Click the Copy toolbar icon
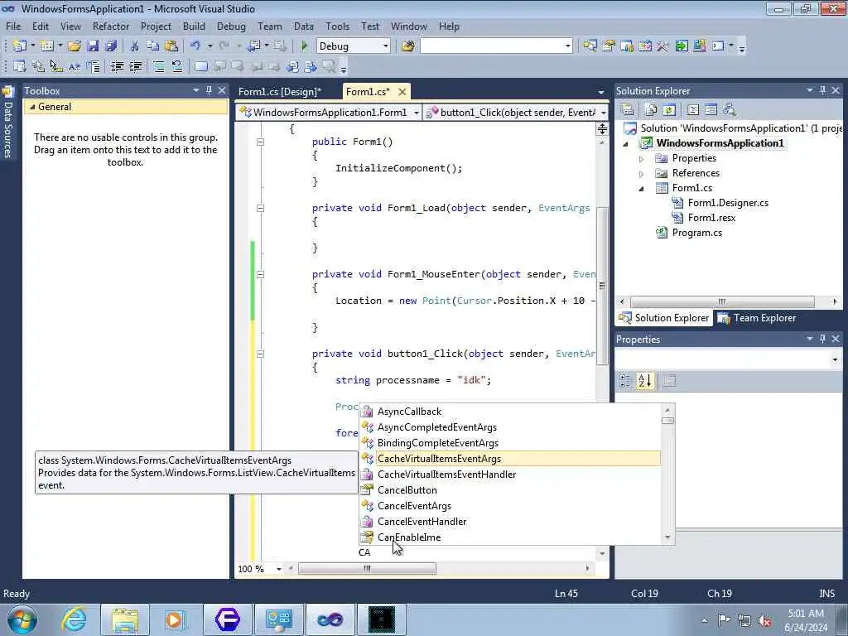Screen dimensions: 848x636 (x=152, y=46)
